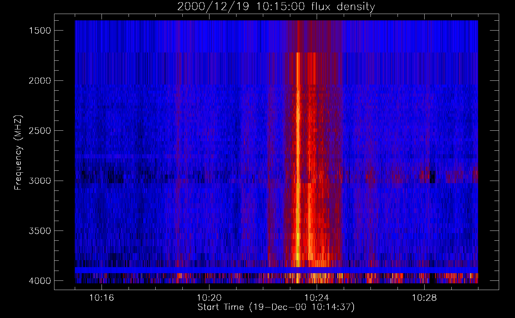Click the 10:16 time tick label
Viewport: 515px width, 318px height.
tap(102, 298)
